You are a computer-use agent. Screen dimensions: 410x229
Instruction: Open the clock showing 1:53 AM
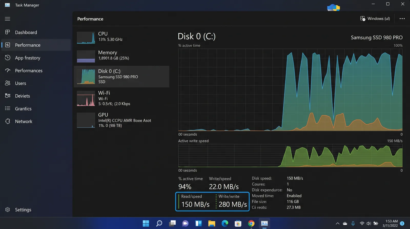click(x=390, y=223)
